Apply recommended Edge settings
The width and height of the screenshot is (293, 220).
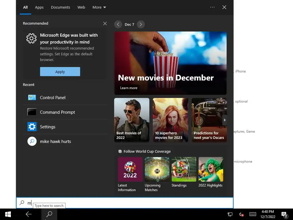coord(60,72)
